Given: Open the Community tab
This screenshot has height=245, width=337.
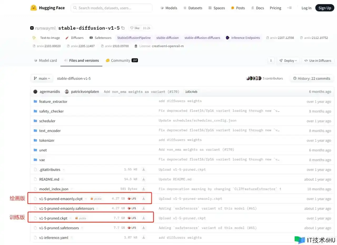Looking at the screenshot, I should click(122, 60).
